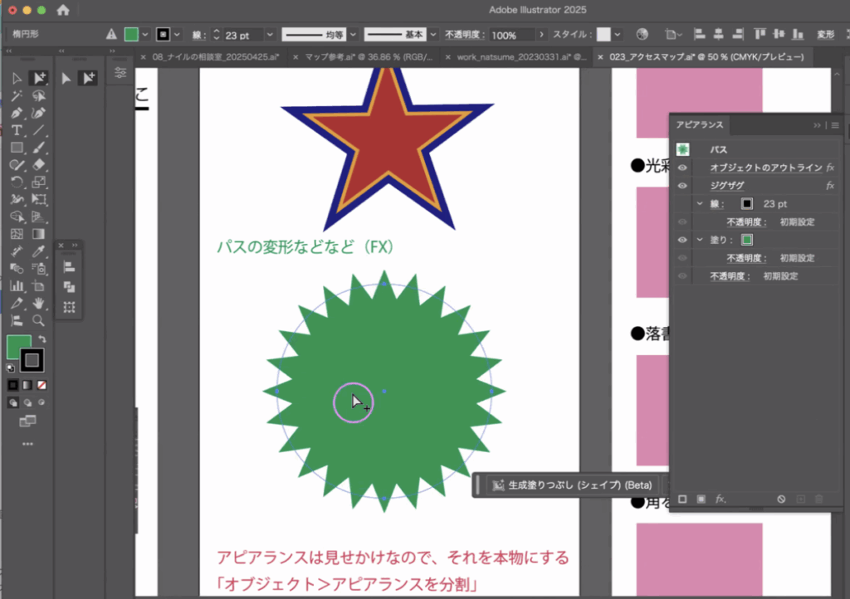
Task: Select the Zoom magnifier tool
Action: [x=38, y=320]
